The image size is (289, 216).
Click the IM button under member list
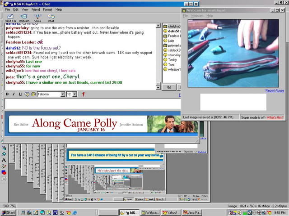[169, 87]
